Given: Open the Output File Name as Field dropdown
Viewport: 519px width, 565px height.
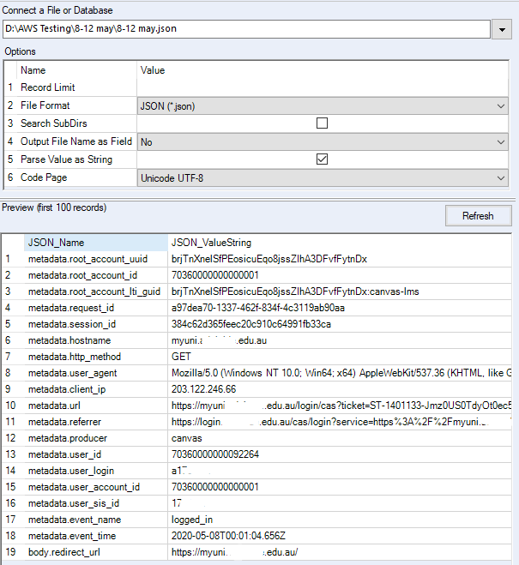Looking at the screenshot, I should click(501, 141).
